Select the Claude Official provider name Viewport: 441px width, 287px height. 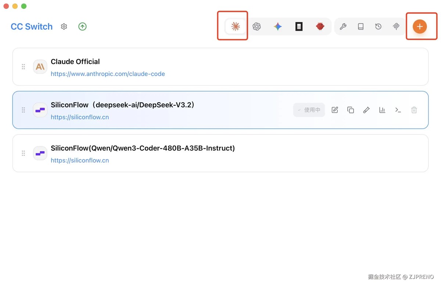pos(75,61)
